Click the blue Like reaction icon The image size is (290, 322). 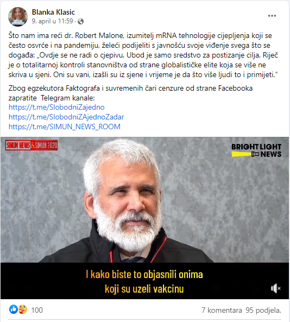pyautogui.click(x=14, y=310)
